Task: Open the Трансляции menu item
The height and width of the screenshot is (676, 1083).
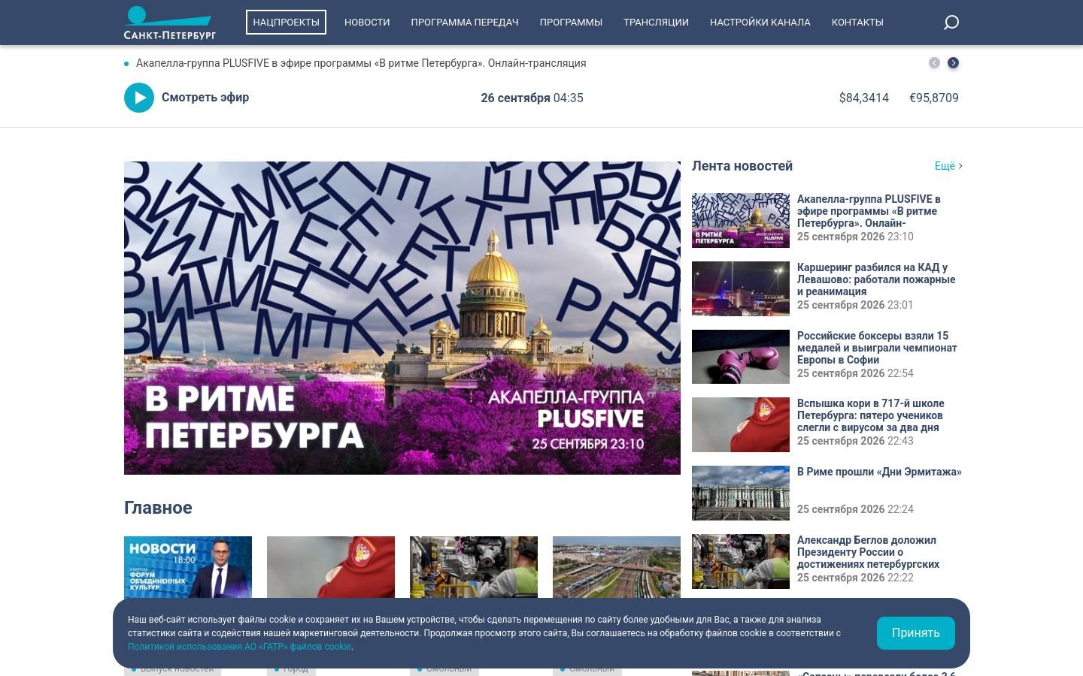Action: tap(656, 23)
